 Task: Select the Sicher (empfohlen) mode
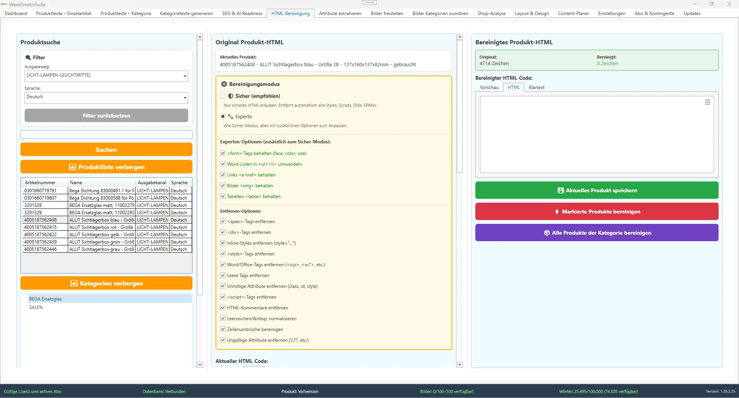tap(222, 96)
